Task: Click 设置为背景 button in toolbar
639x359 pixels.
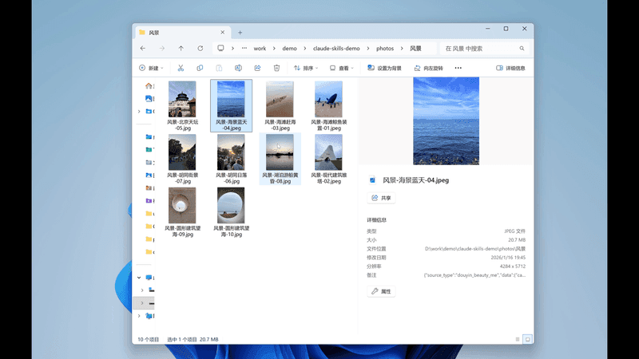Action: pos(387,69)
